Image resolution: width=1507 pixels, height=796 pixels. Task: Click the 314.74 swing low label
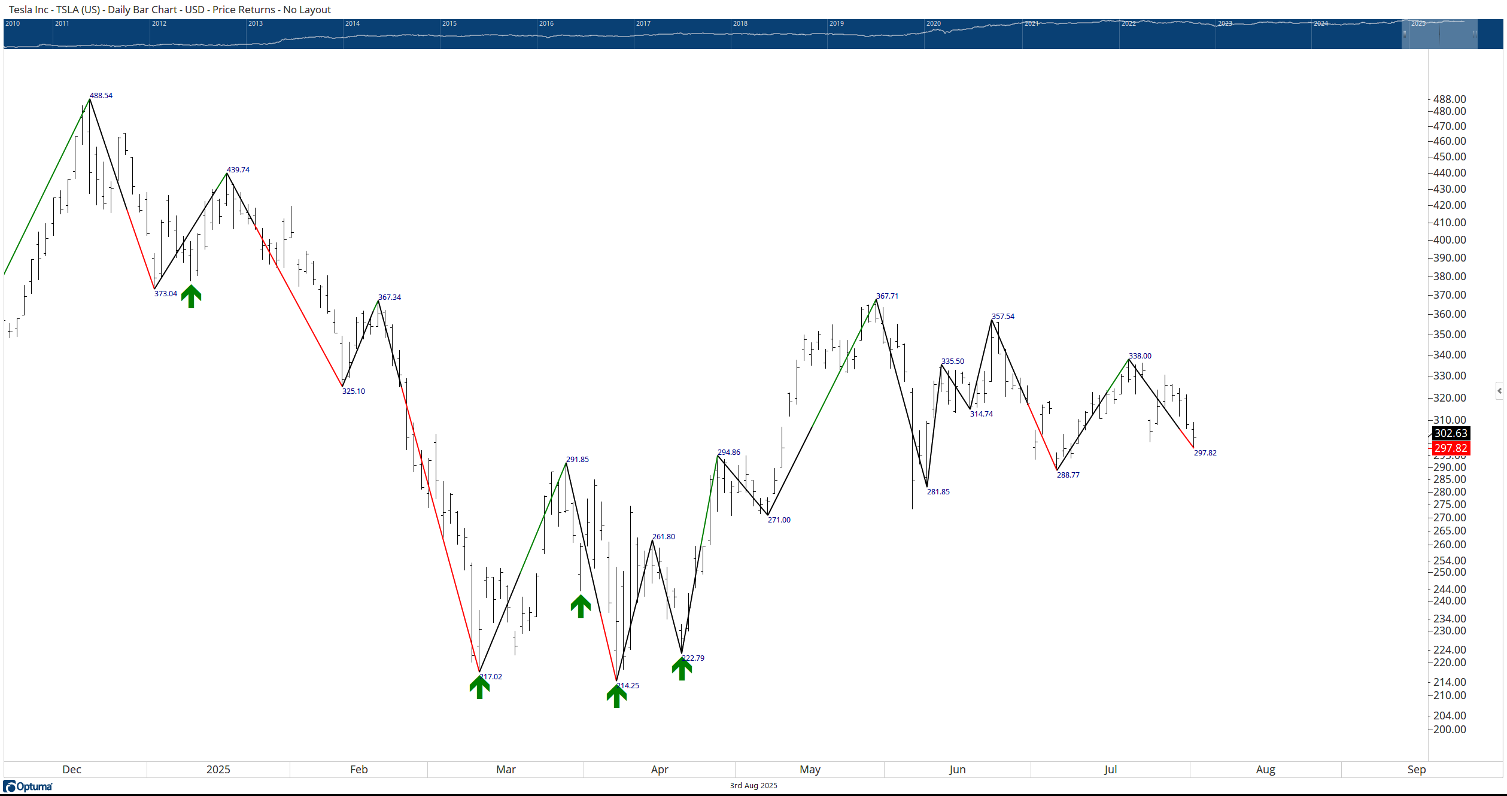[982, 414]
